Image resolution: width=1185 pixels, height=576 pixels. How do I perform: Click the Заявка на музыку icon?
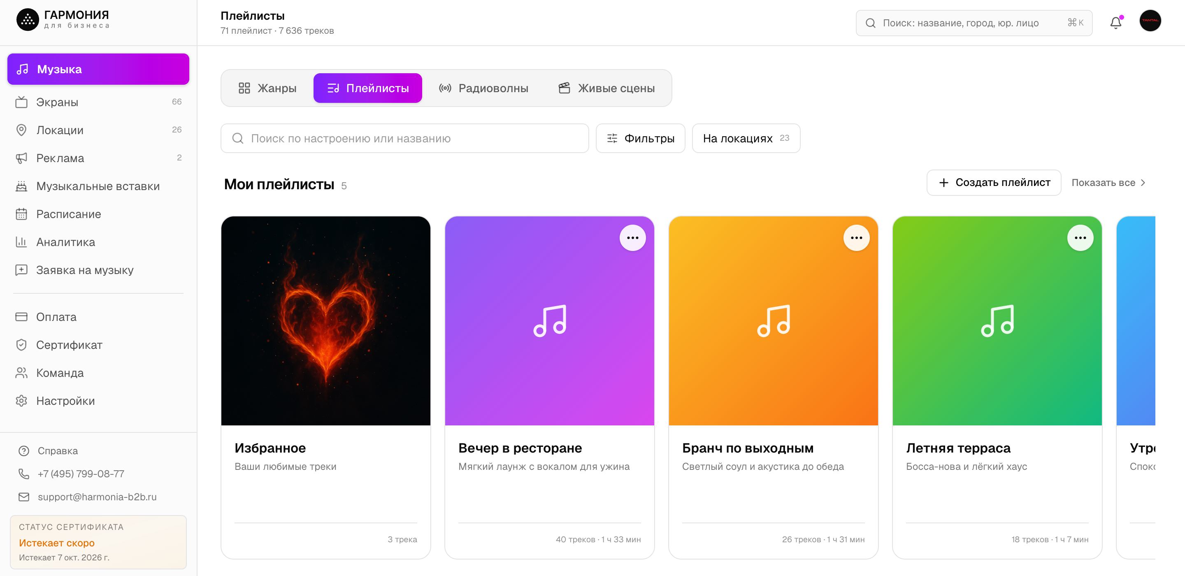(x=22, y=270)
